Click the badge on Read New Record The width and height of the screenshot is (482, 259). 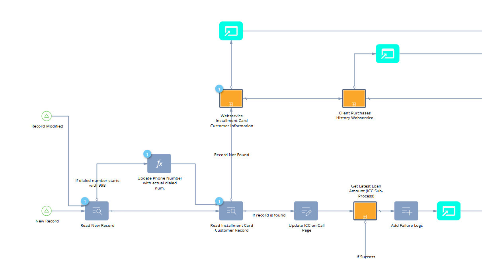point(84,201)
